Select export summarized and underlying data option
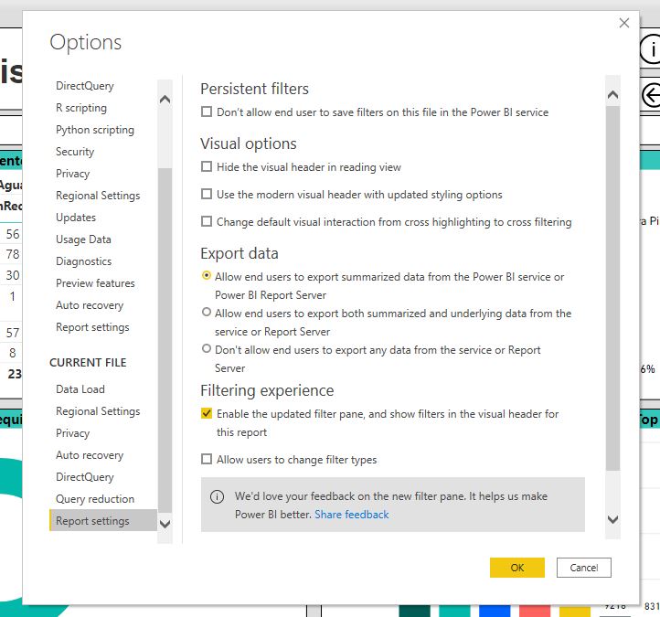 pos(207,313)
